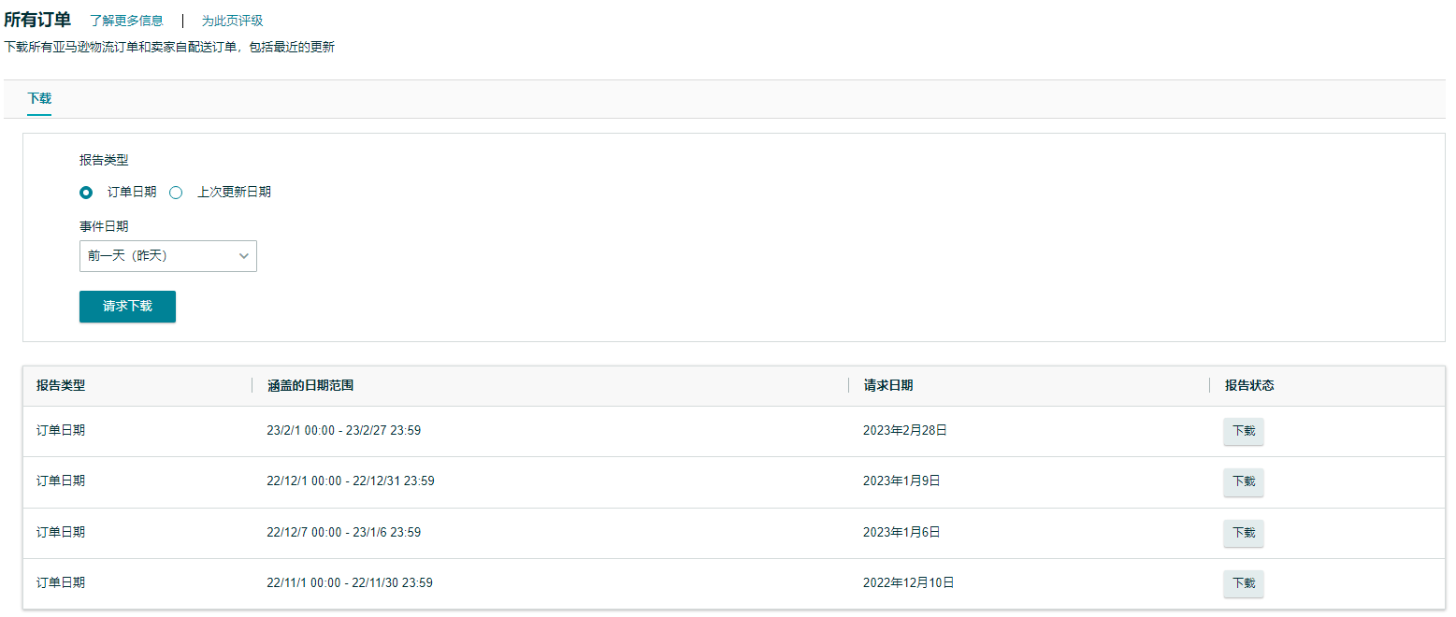1456x617 pixels.
Task: Choose the 上次更新日期 radio option
Action: coord(176,193)
